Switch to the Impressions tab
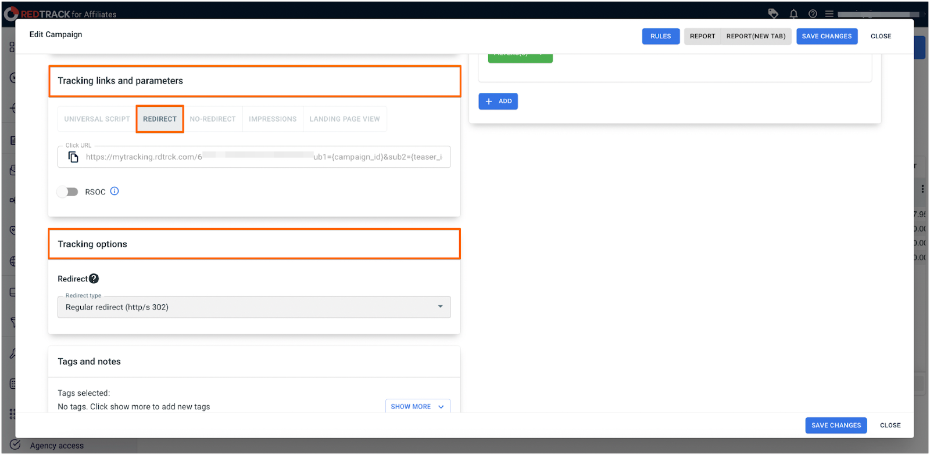 click(273, 119)
